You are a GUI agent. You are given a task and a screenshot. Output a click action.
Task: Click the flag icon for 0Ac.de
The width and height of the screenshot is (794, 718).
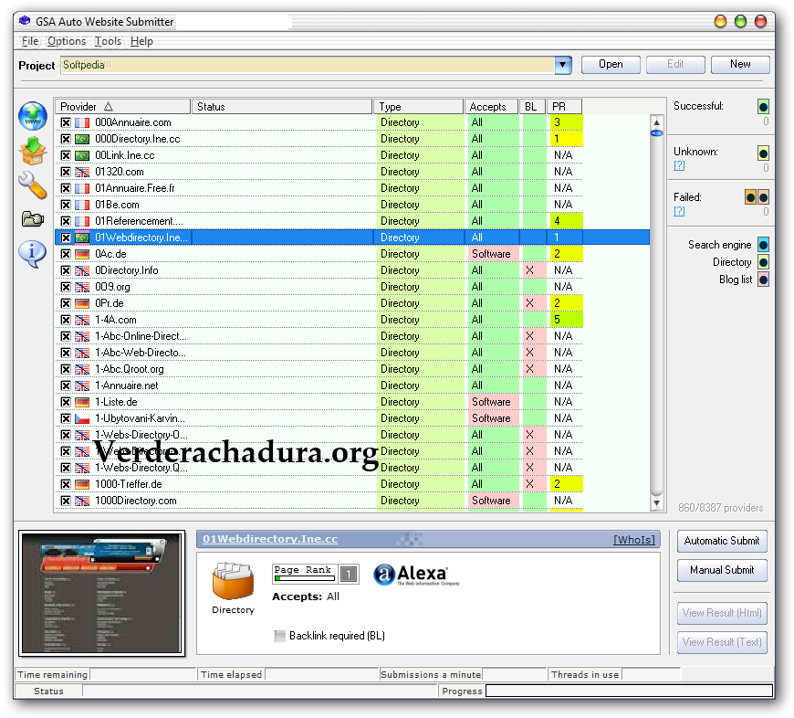(82, 254)
